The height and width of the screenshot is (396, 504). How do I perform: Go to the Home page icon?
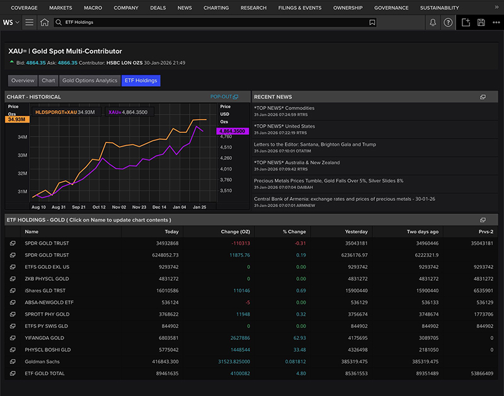(44, 22)
